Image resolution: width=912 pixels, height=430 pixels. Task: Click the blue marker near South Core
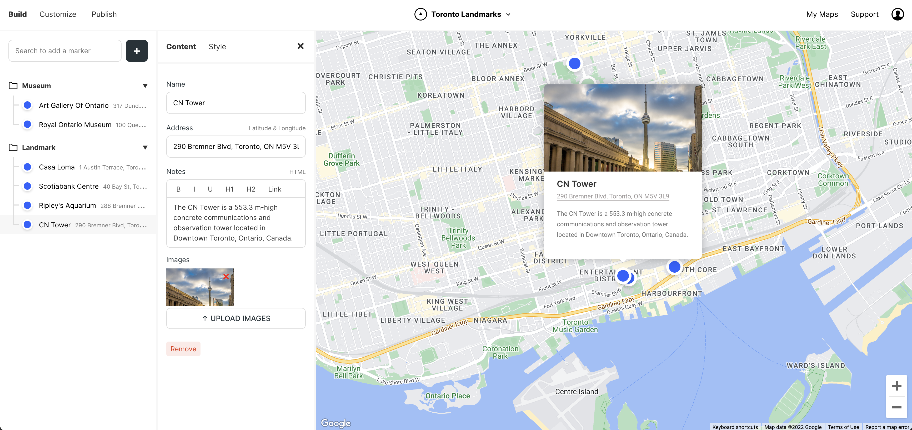tap(674, 267)
